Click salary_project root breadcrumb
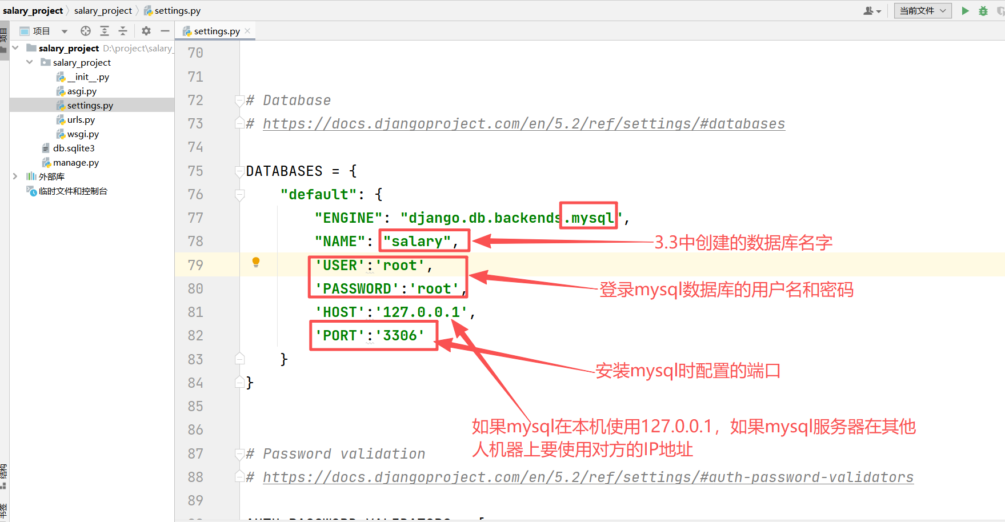The image size is (1005, 522). tap(33, 10)
